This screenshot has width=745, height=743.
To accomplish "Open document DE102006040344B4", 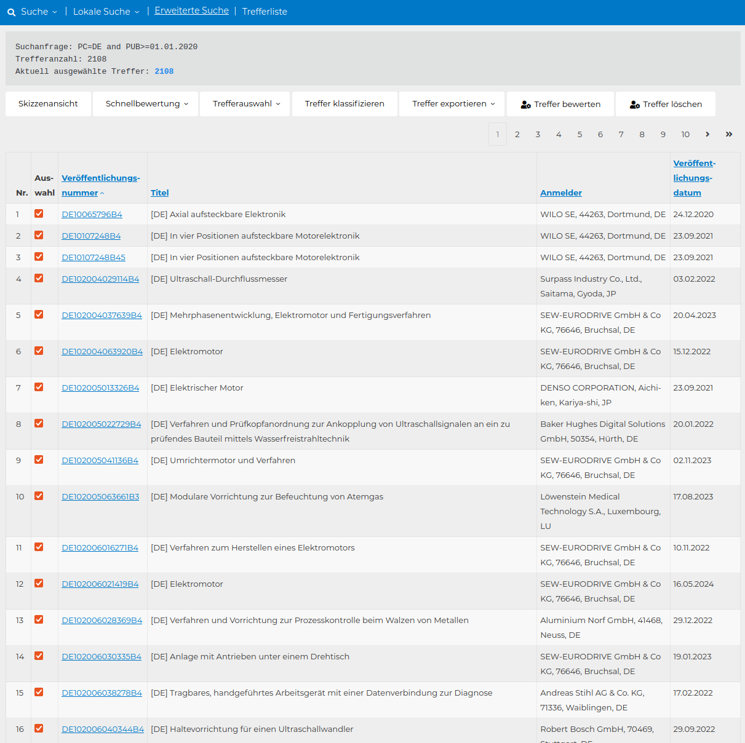I will (103, 729).
